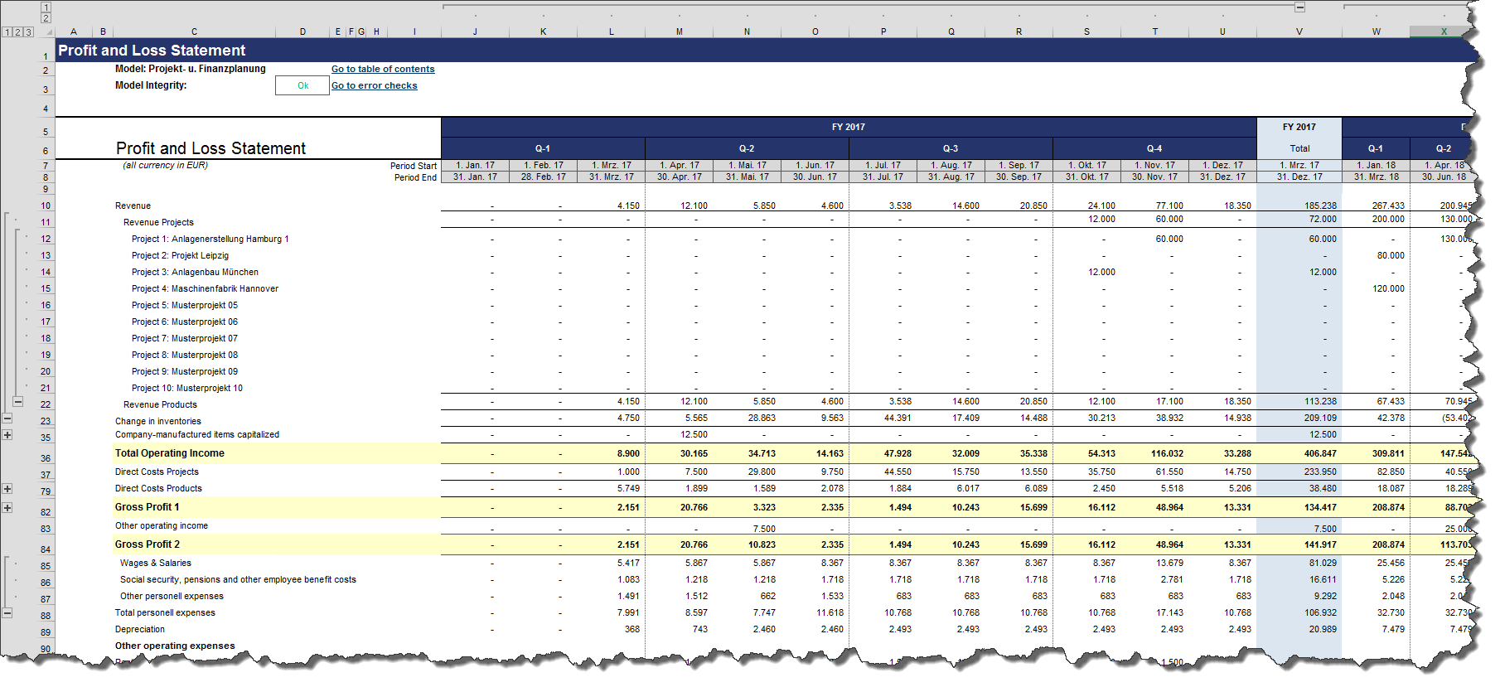Select column header X
The height and width of the screenshot is (687, 1500).
coord(1444,31)
